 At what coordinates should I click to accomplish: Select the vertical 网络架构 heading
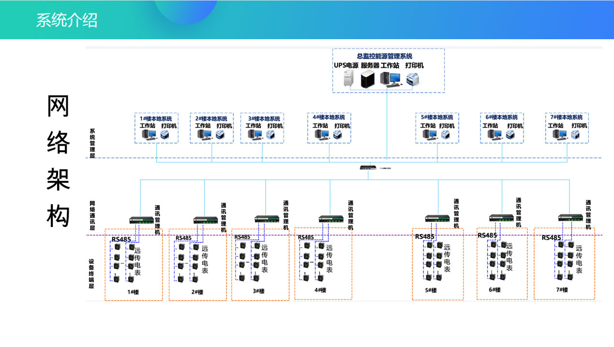[59, 161]
